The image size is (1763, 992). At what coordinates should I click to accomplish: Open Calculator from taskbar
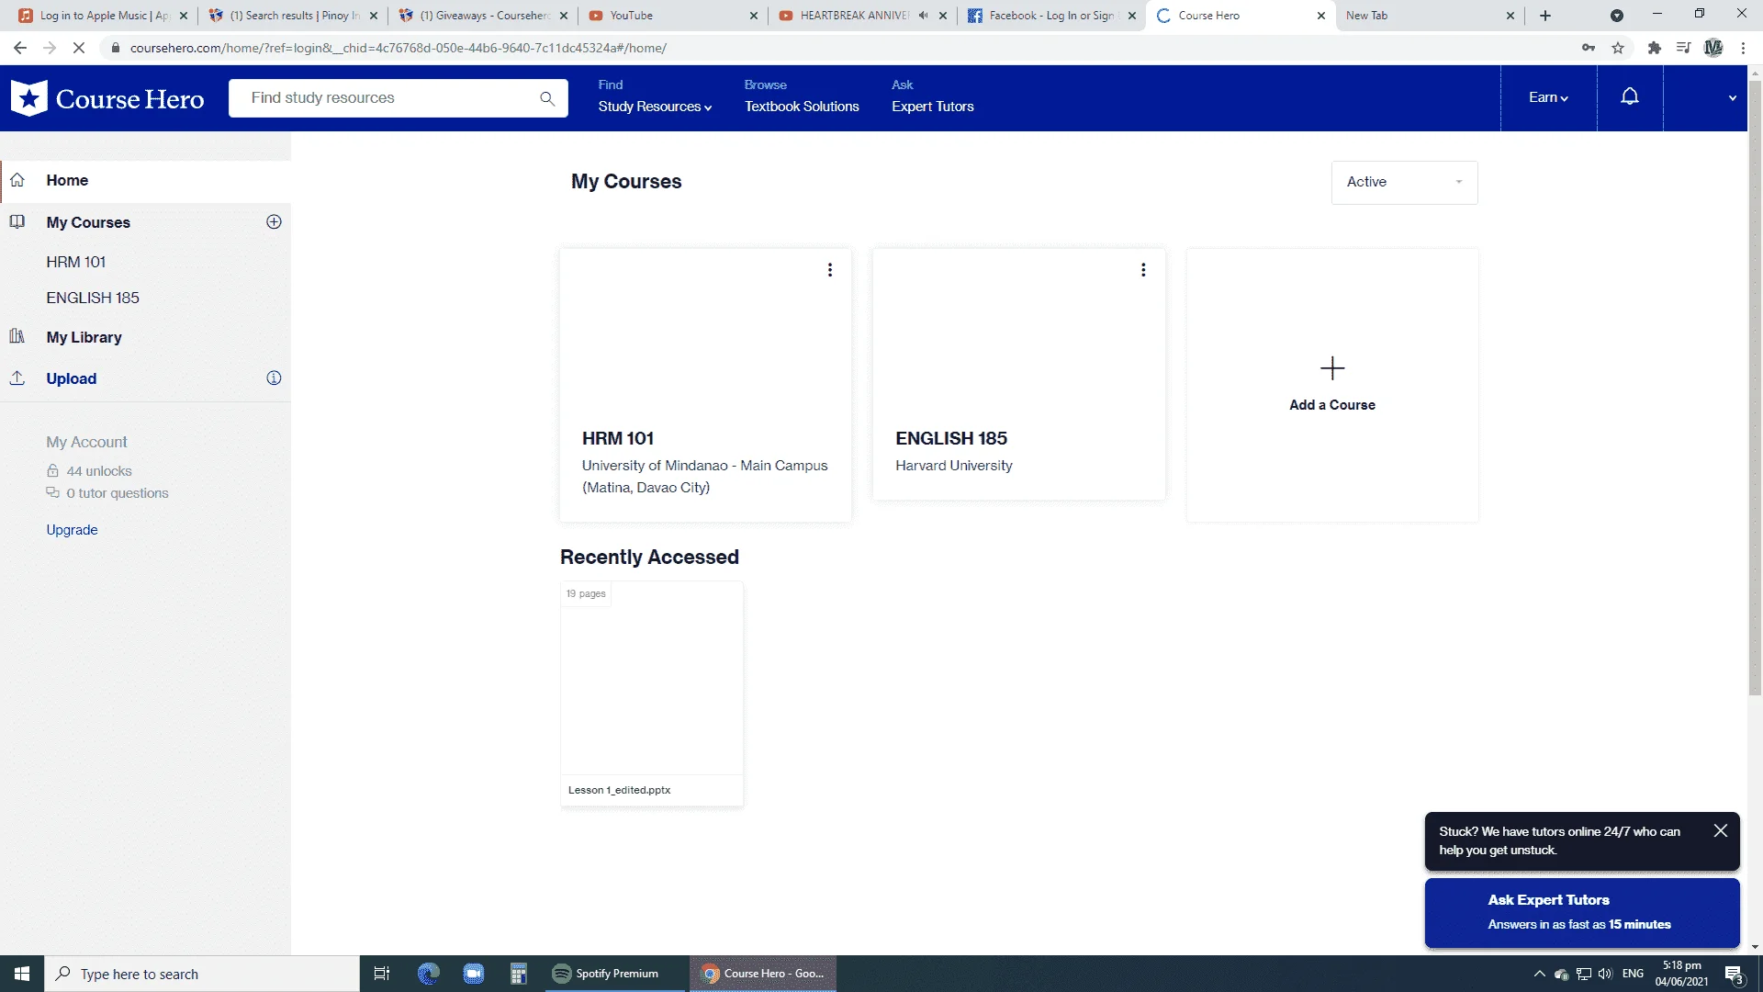519,974
